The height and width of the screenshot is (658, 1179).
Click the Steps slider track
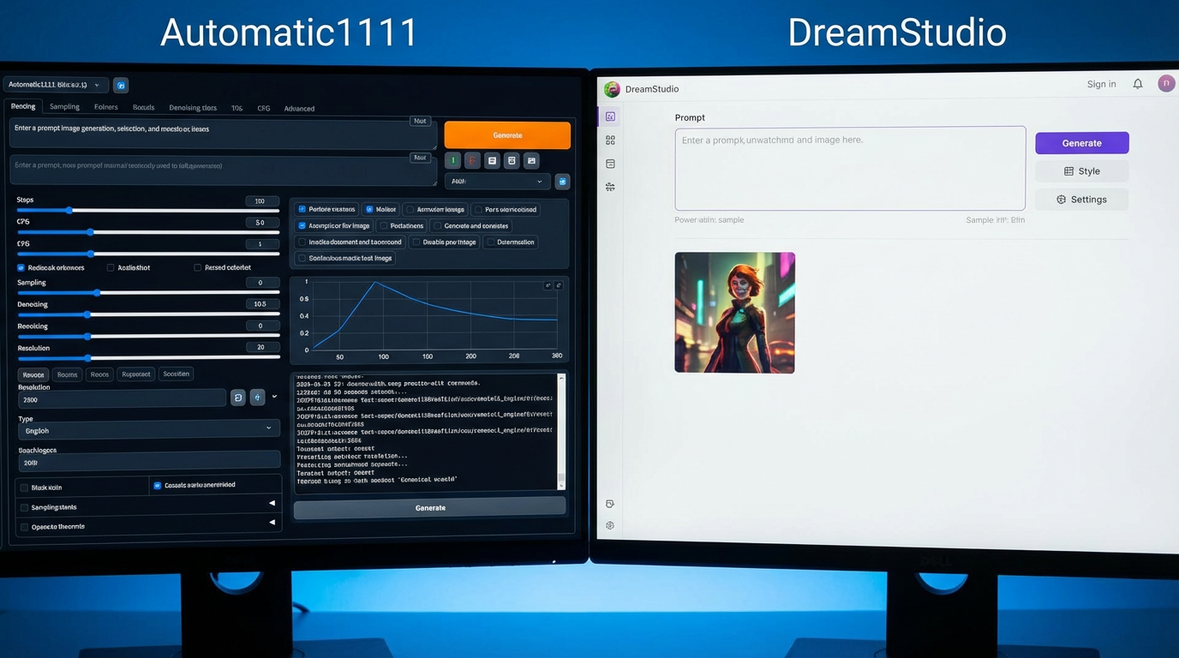[148, 210]
